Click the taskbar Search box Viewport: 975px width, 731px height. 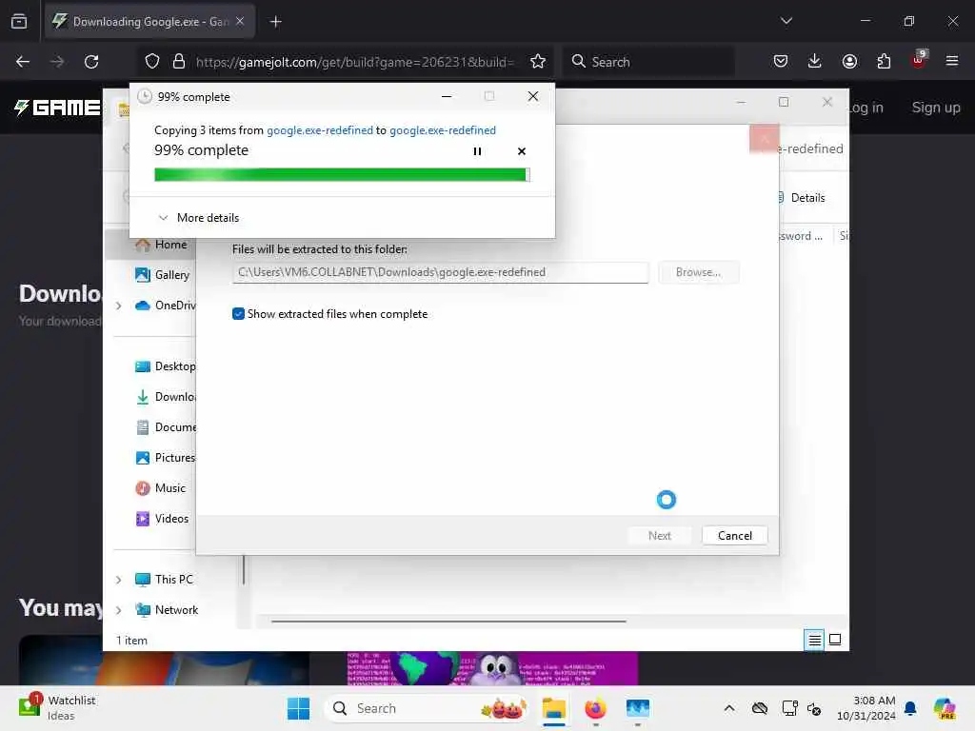tap(427, 708)
